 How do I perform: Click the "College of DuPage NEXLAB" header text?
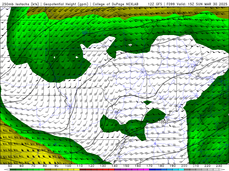[x=116, y=4]
